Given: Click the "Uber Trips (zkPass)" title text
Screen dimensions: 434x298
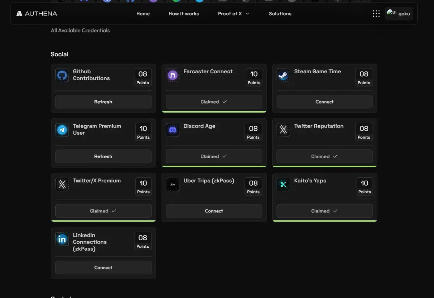Looking at the screenshot, I should pyautogui.click(x=209, y=181).
